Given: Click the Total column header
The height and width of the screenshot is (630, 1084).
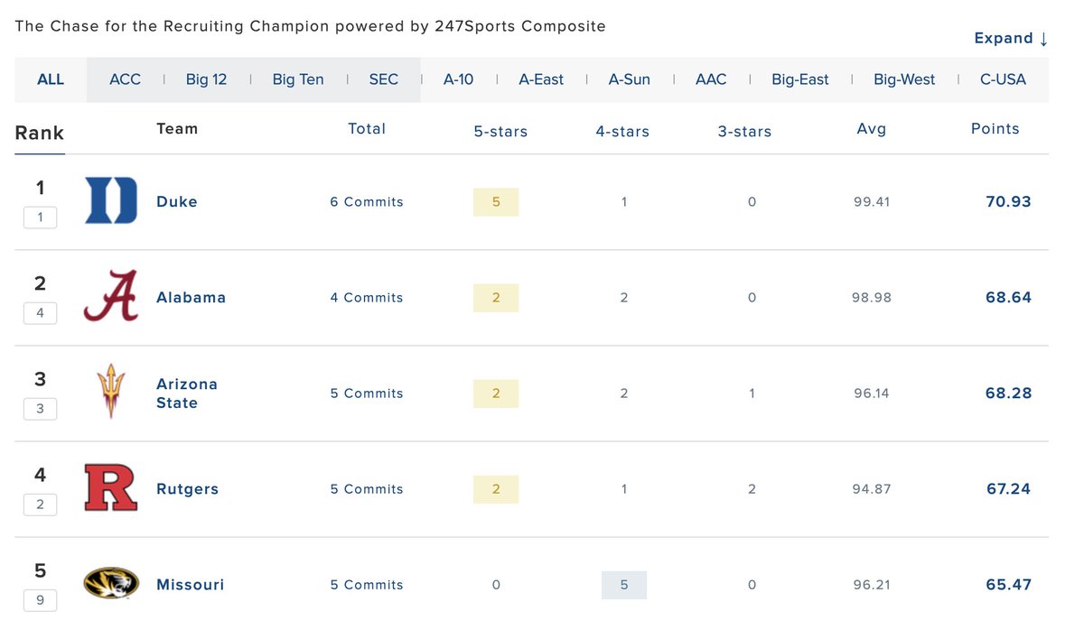Looking at the screenshot, I should [x=367, y=128].
